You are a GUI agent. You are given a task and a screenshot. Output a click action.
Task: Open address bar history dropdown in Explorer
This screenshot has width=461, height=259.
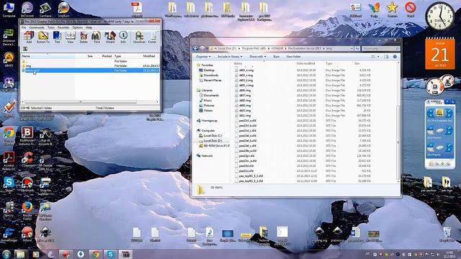352,48
